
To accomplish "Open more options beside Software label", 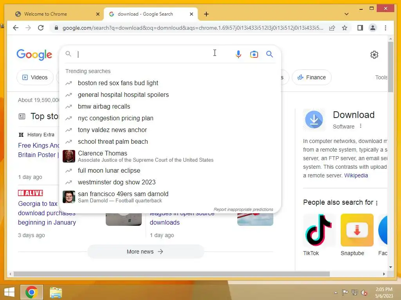I will coord(361,126).
